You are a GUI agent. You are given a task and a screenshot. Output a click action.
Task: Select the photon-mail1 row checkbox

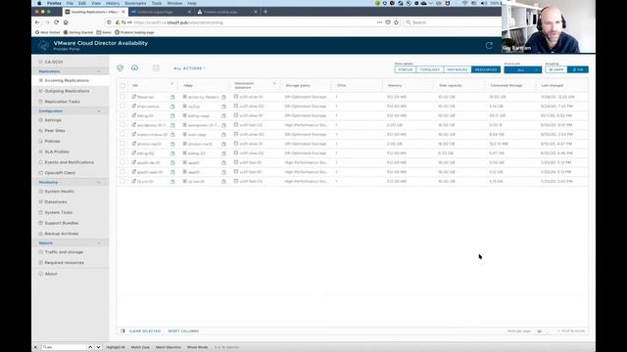tap(122, 144)
